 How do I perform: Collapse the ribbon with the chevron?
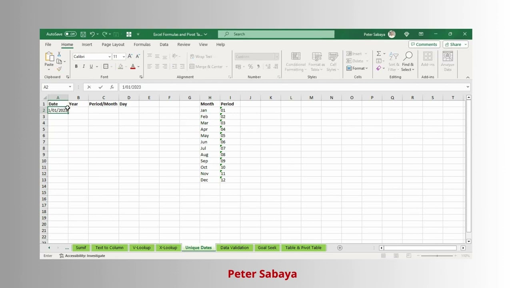(x=468, y=77)
